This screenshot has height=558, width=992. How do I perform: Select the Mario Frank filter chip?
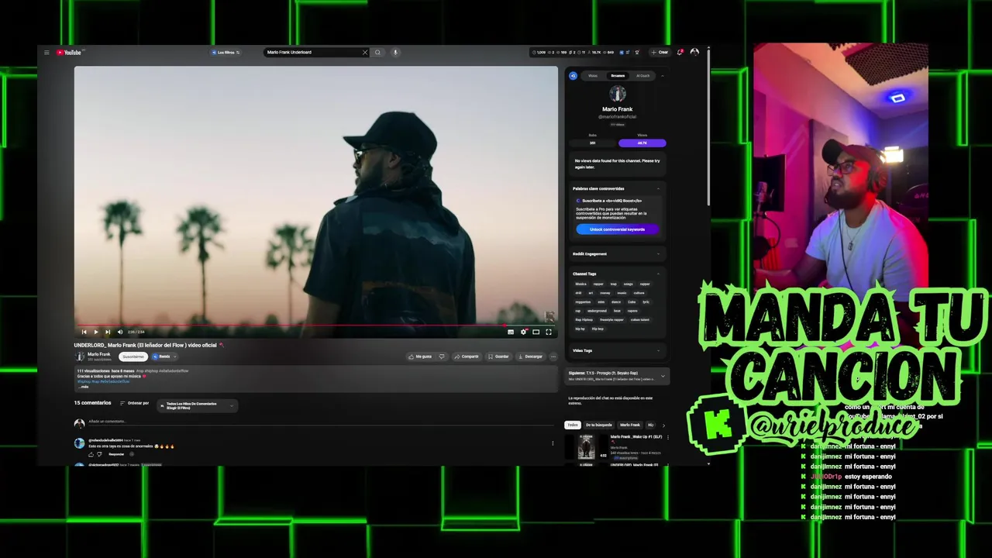[x=630, y=425]
